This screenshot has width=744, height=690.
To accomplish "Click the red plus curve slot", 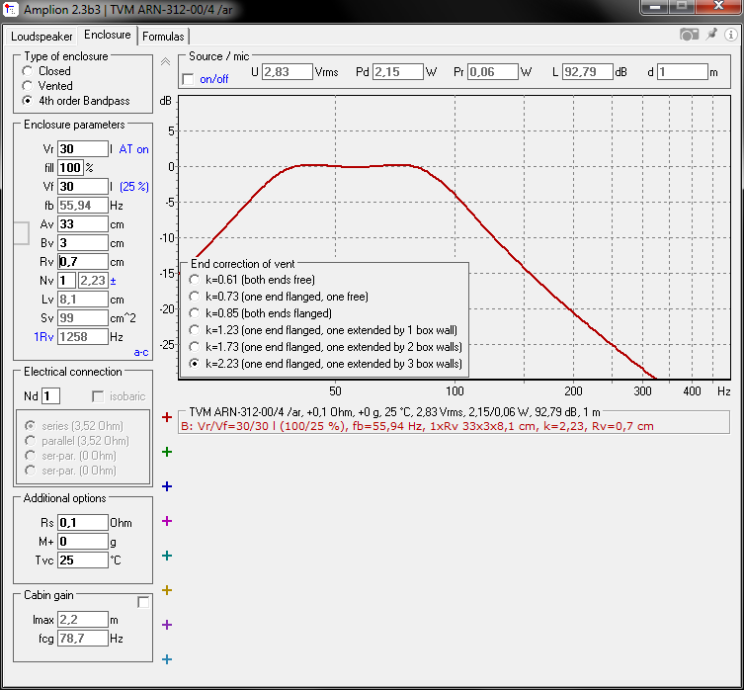I will pos(167,417).
